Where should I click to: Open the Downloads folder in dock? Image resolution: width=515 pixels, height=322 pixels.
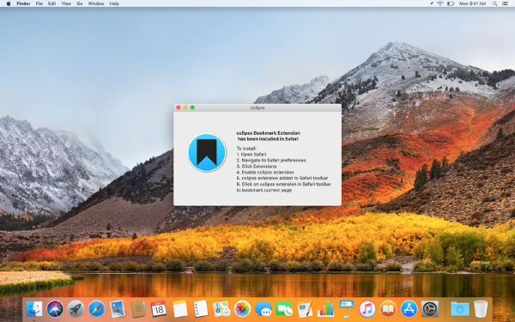[460, 309]
